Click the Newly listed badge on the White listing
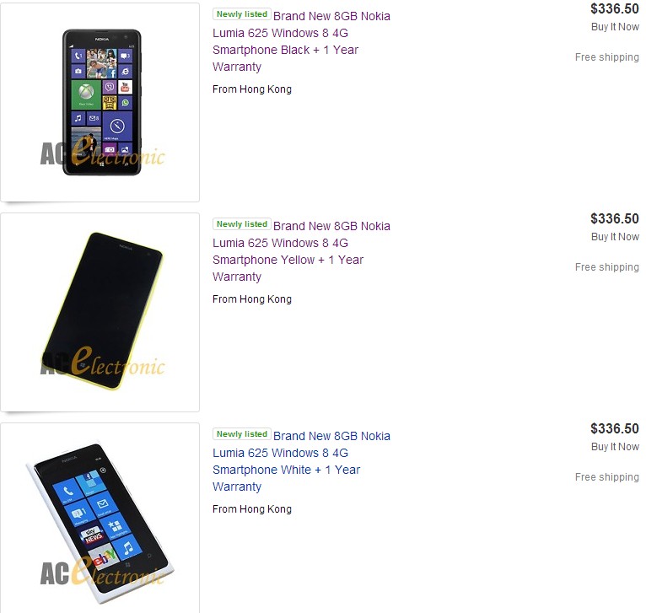Viewport: 646px width, 613px height. (242, 434)
